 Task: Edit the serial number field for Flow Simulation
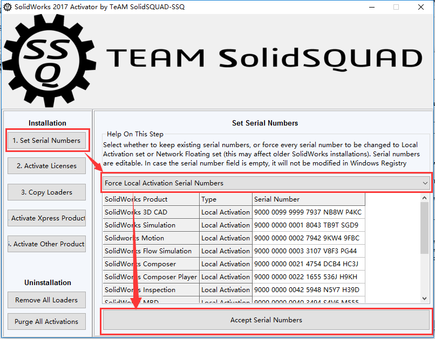(x=309, y=251)
